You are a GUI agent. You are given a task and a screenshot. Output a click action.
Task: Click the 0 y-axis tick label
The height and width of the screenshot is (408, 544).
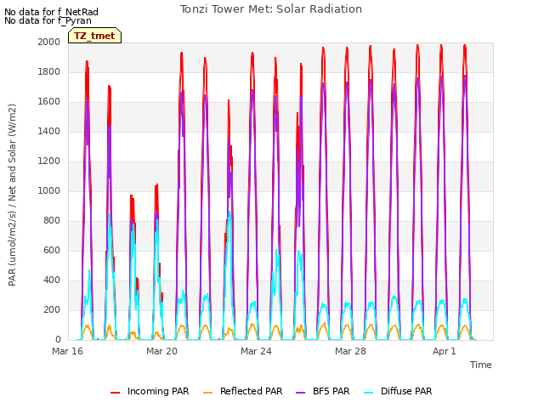click(x=58, y=339)
